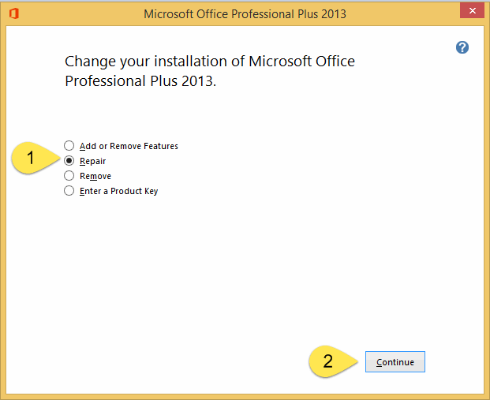
Task: Click the window title 'Microsoft Office Professional Plus 2013'
Action: click(x=245, y=14)
